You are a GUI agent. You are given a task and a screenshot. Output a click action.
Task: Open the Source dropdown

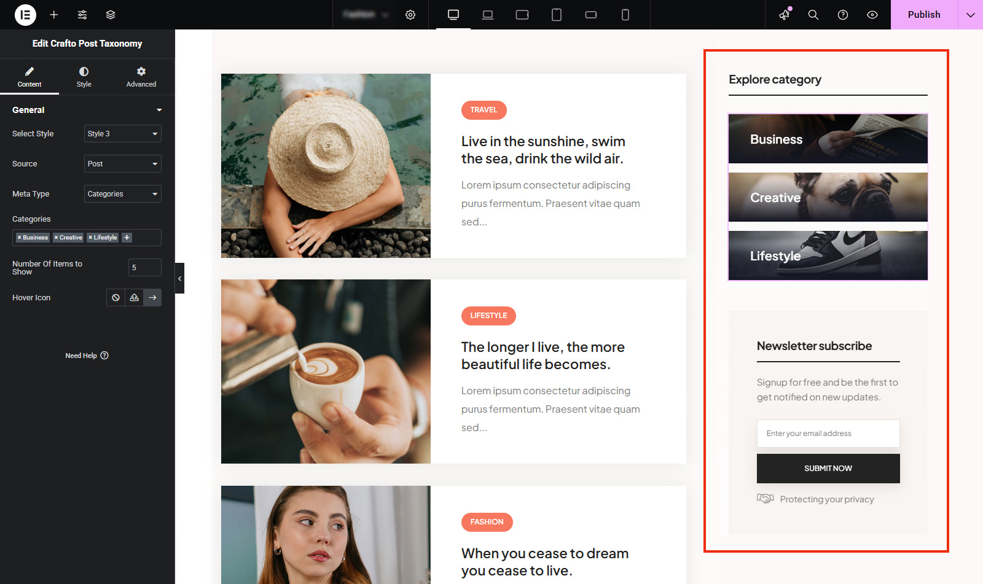coord(122,163)
